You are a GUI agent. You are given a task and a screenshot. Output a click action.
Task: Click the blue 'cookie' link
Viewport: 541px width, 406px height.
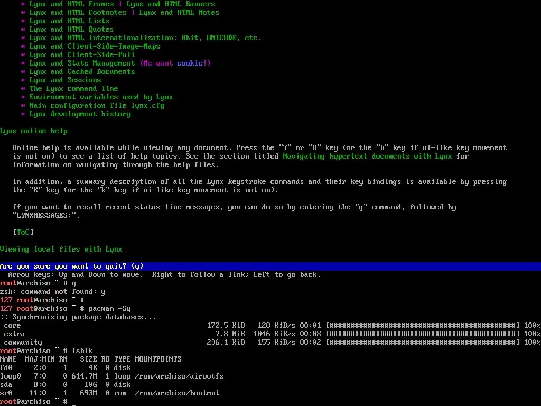click(x=190, y=63)
